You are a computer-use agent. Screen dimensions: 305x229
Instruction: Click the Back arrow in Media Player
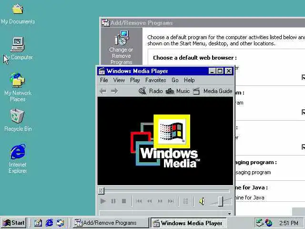103,91
